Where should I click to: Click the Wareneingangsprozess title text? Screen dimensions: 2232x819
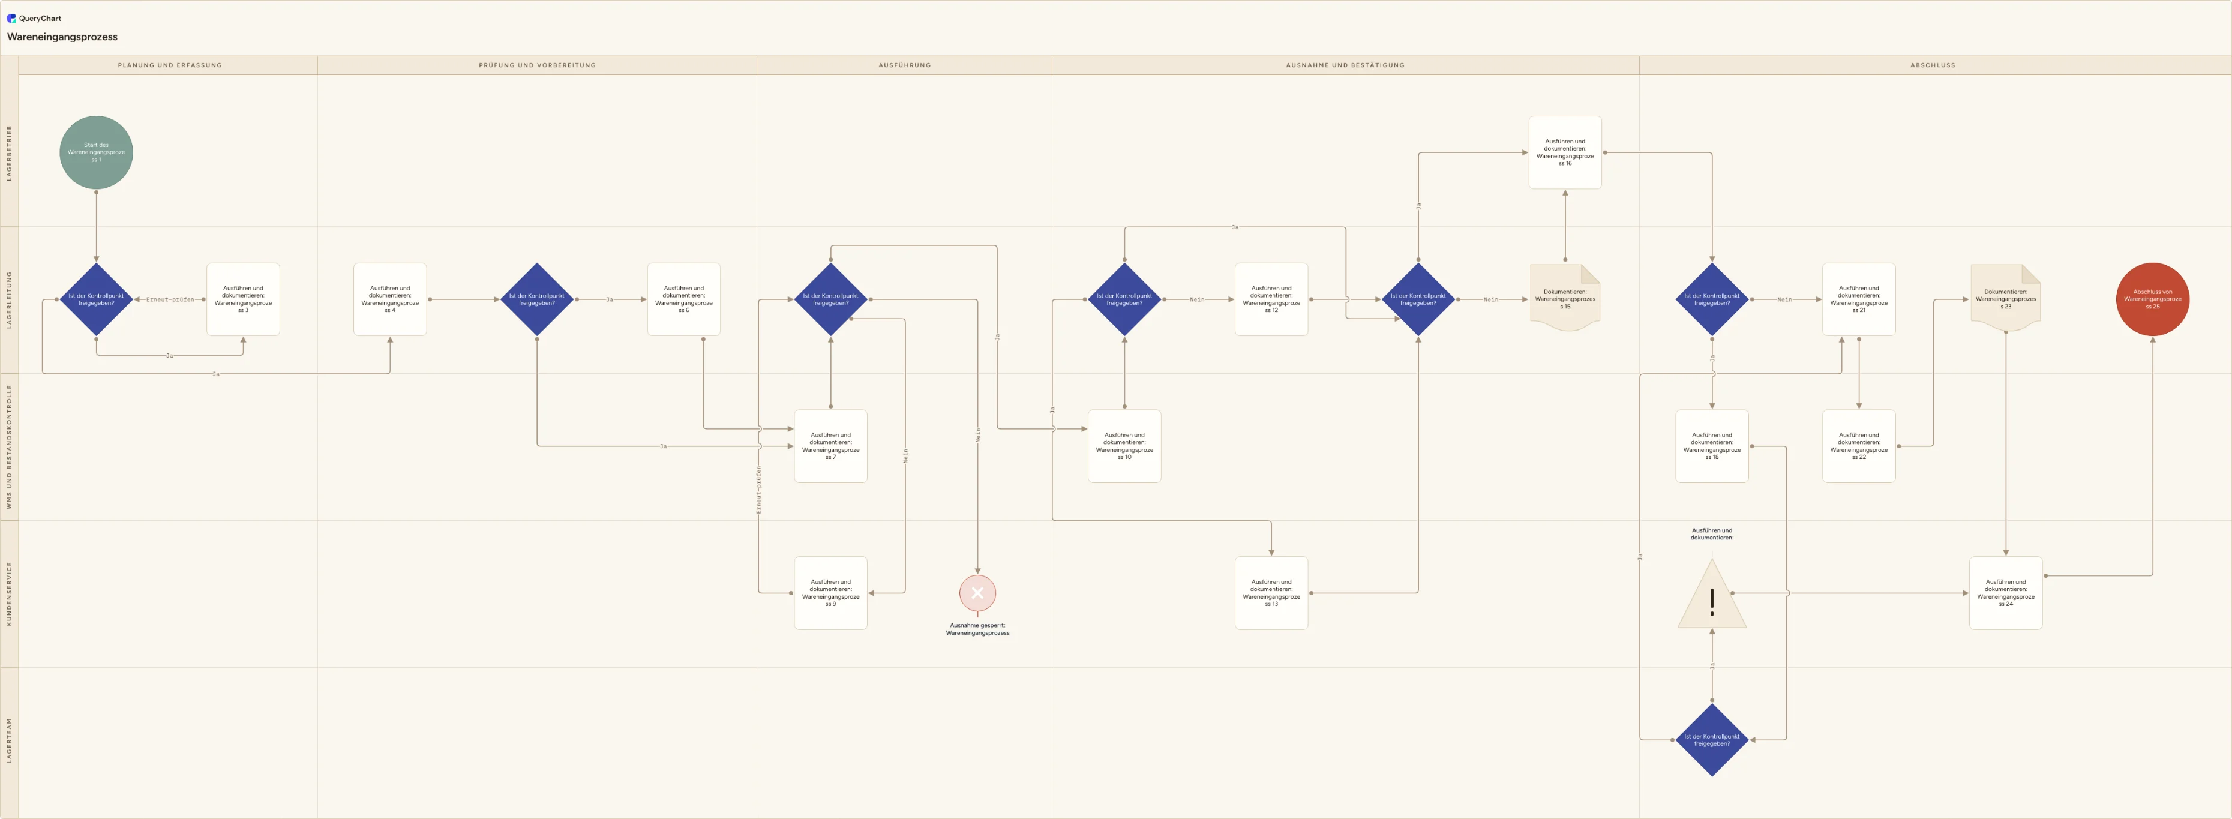click(62, 37)
